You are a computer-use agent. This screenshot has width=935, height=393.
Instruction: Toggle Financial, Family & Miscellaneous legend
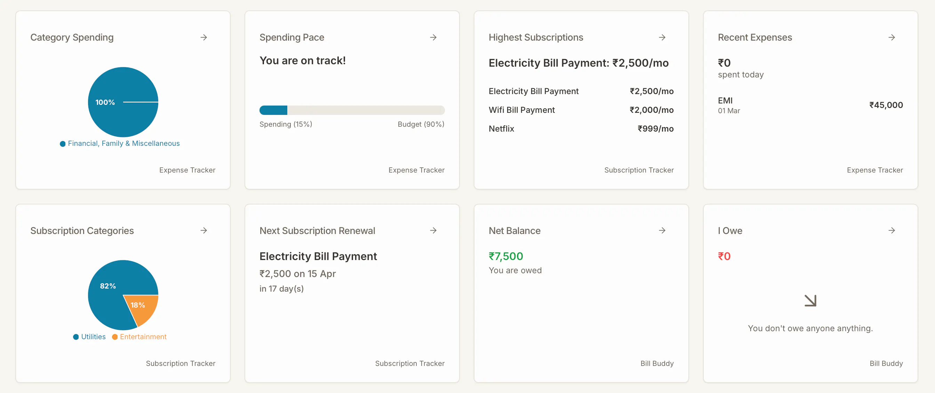pyautogui.click(x=120, y=143)
